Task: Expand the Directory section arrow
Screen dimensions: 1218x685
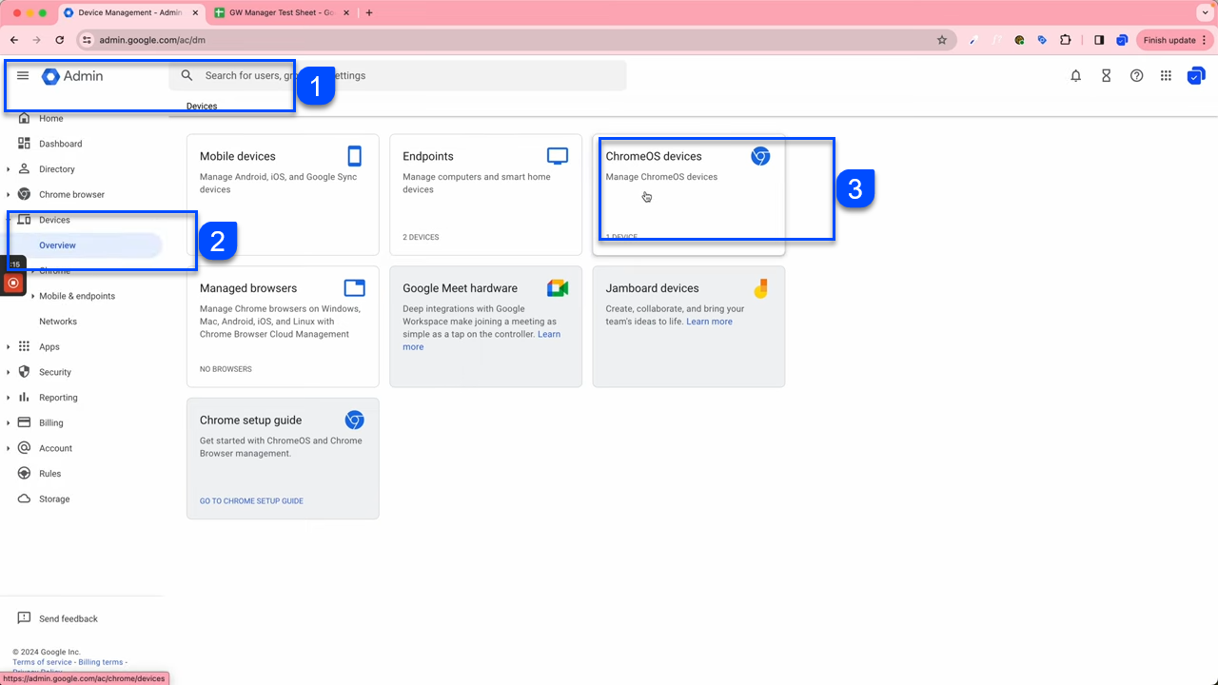Action: (x=9, y=169)
